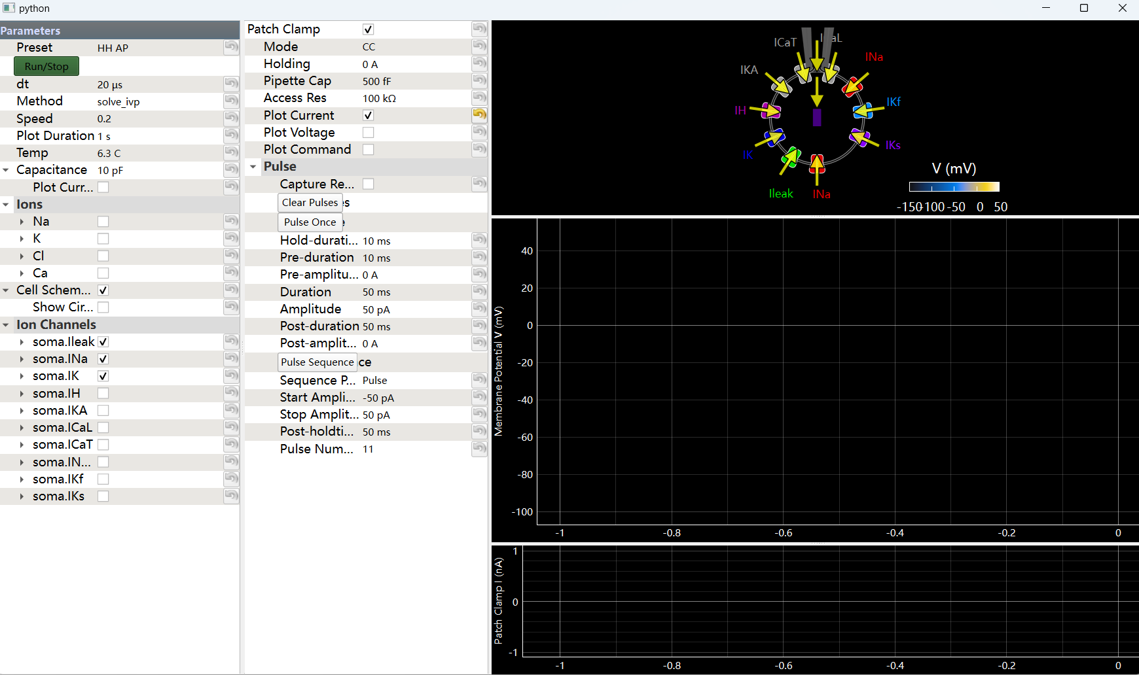
Task: Reset the pulse Amplitude value to default
Action: coord(479,309)
